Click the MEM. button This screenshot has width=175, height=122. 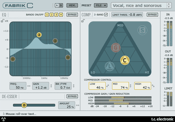coord(72,5)
